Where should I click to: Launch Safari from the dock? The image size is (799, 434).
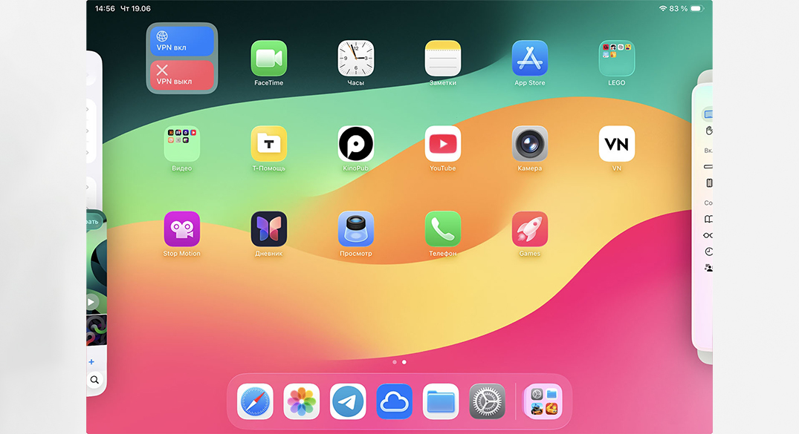pos(255,401)
